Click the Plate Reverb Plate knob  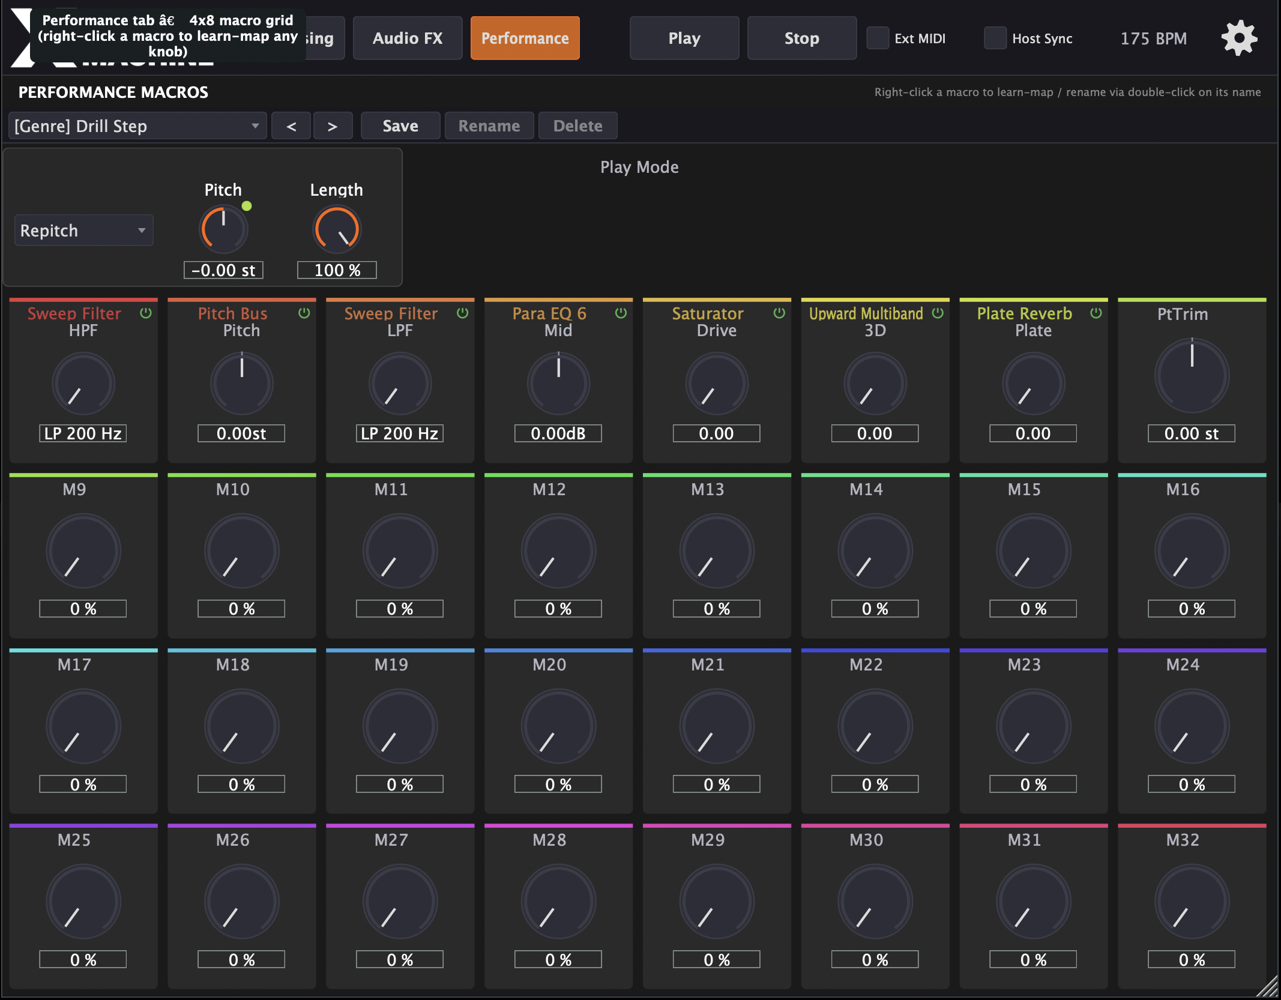coord(1034,384)
